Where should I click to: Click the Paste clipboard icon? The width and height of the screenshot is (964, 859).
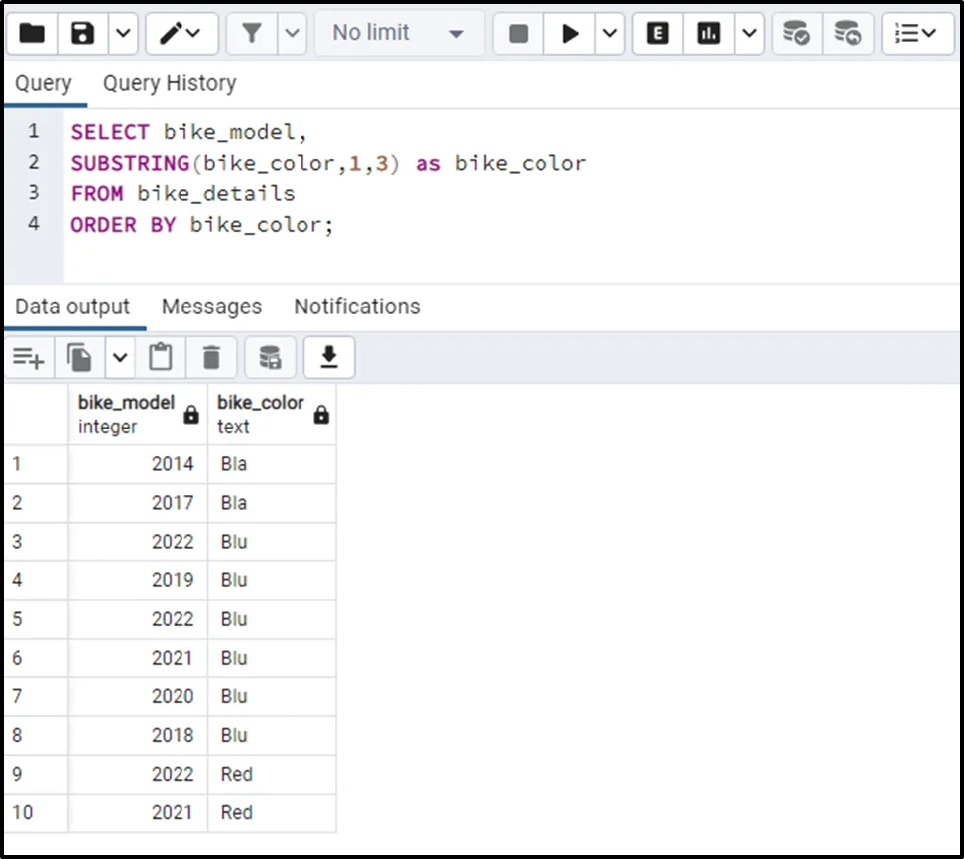[161, 357]
